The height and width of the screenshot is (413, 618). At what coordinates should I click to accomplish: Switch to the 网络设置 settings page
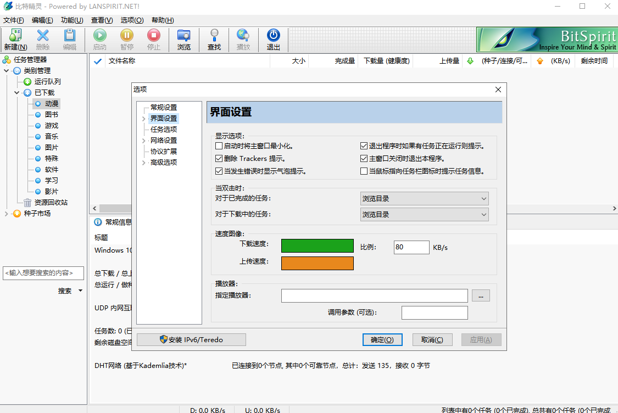tap(164, 140)
